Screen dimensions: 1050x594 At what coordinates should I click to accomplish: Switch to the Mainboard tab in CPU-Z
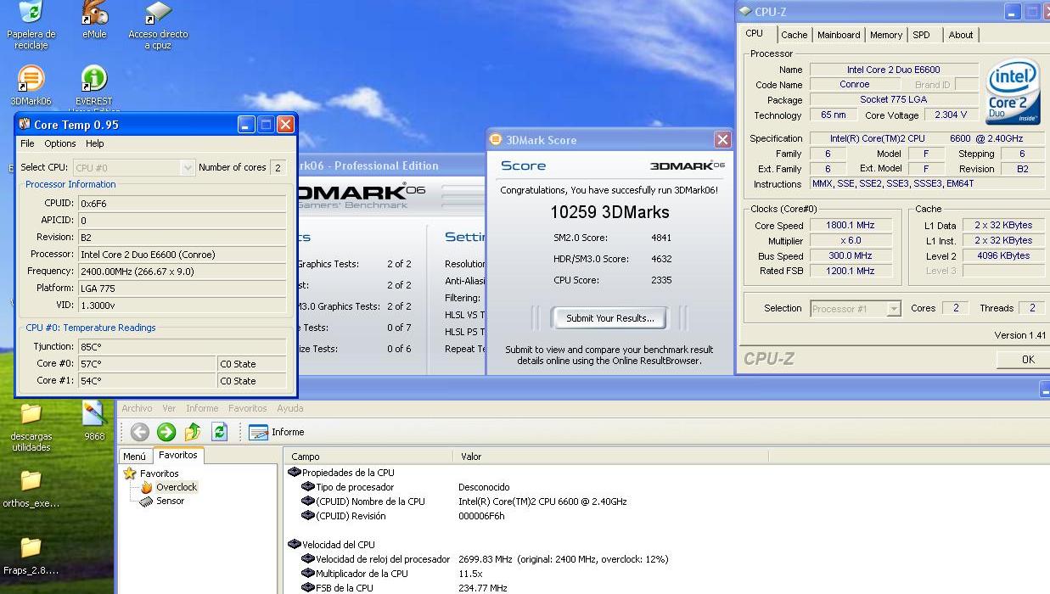click(x=839, y=35)
